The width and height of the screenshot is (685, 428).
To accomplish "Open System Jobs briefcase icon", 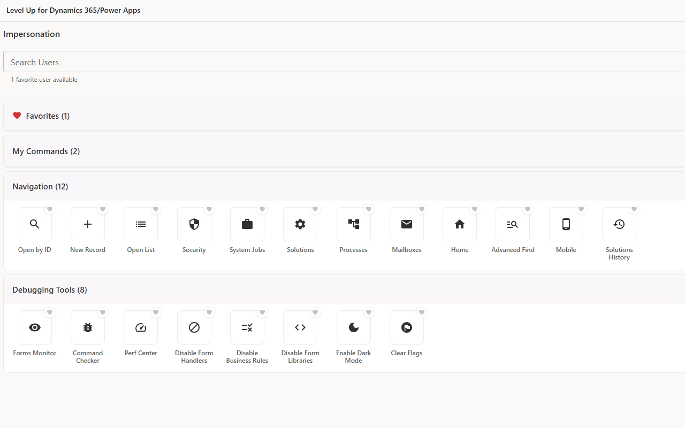I will click(x=247, y=224).
